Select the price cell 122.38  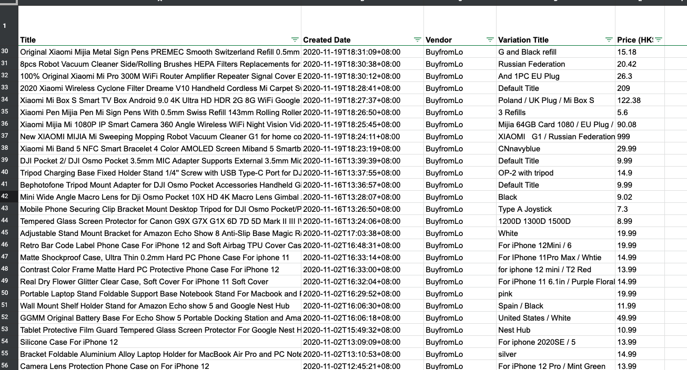point(640,100)
